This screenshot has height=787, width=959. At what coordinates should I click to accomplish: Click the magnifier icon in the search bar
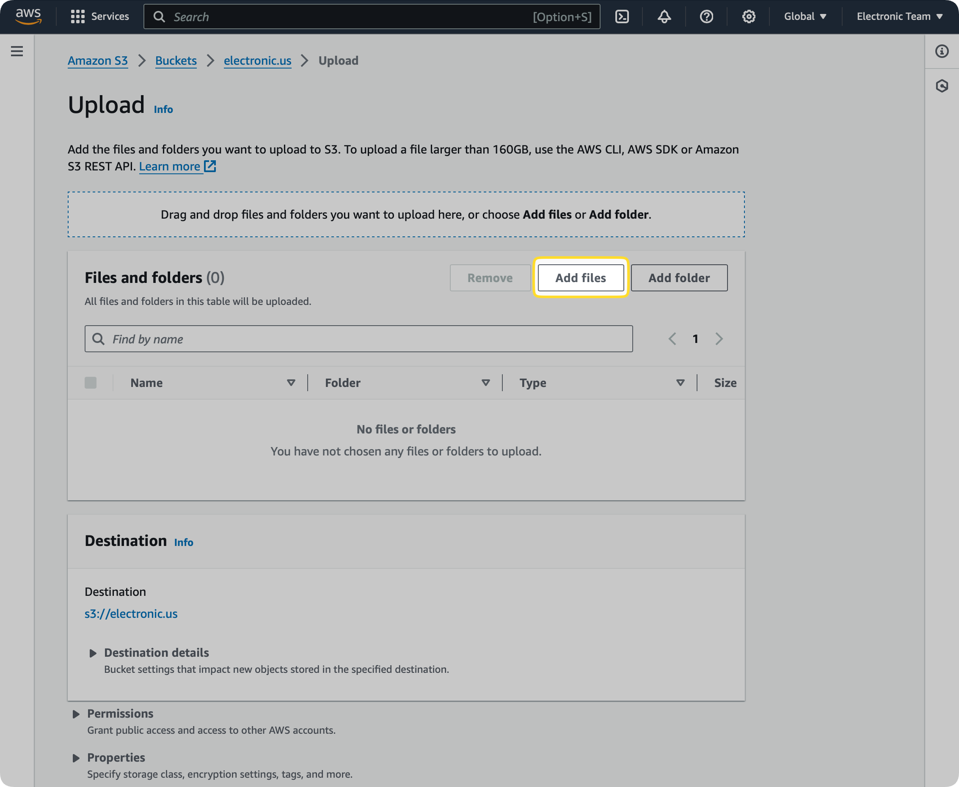coord(159,16)
